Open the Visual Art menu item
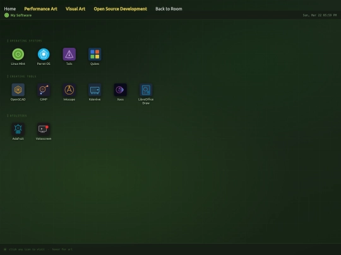 tap(76, 9)
